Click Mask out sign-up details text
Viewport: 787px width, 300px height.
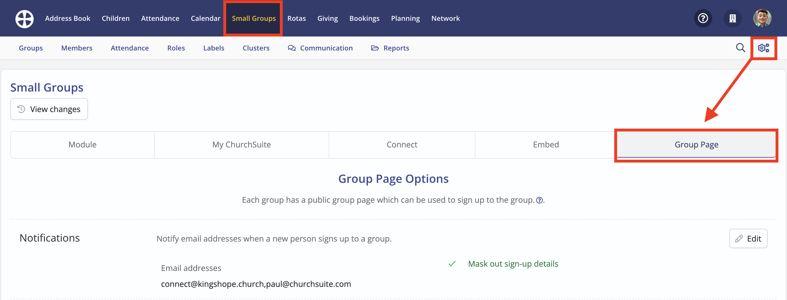(513, 264)
